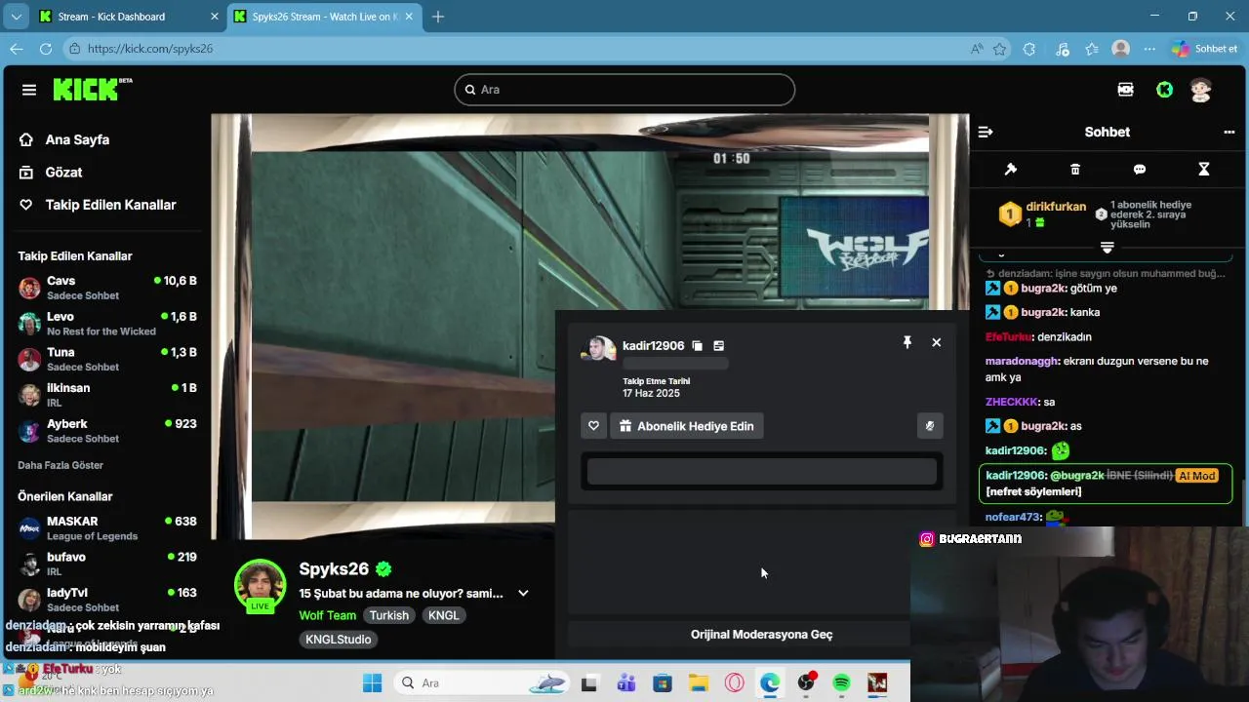Open Sohbet et Copilot button
This screenshot has height=702, width=1249.
tap(1206, 49)
